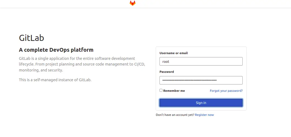Select the large GitLab heading
Screen dimensions: 291x137
32,38
